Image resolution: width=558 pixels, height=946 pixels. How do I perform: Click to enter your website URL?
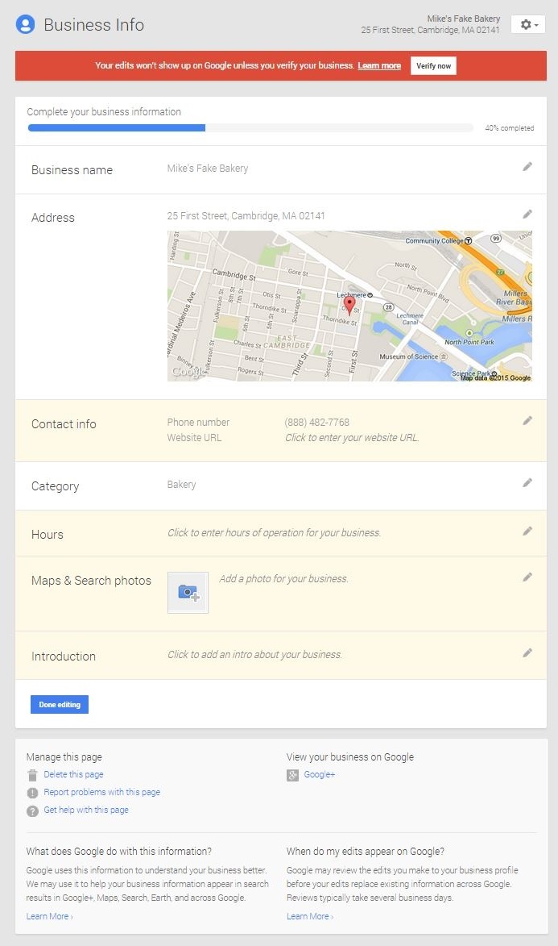(x=352, y=438)
